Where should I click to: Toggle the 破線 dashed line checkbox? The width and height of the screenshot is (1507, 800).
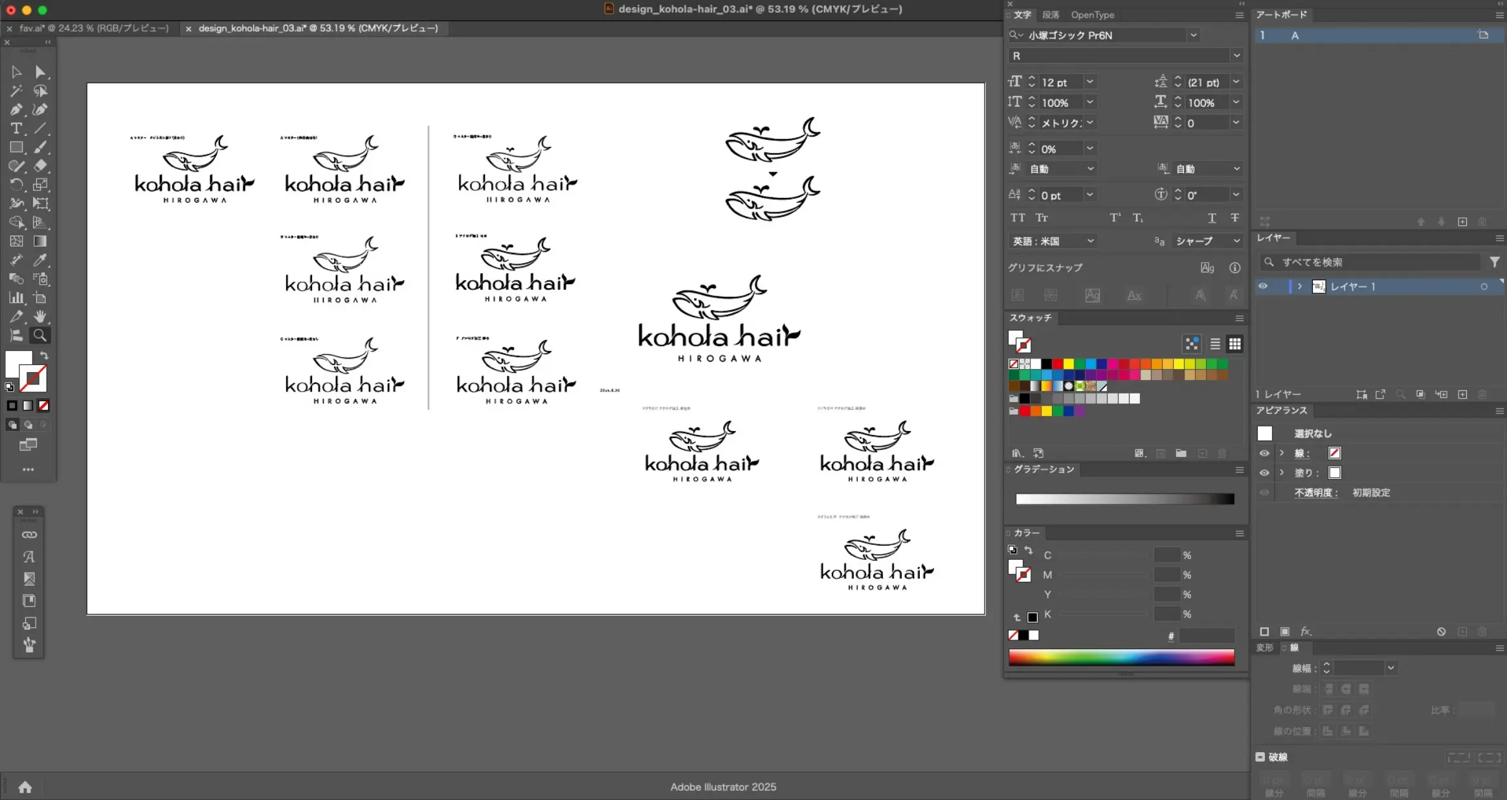coord(1260,757)
